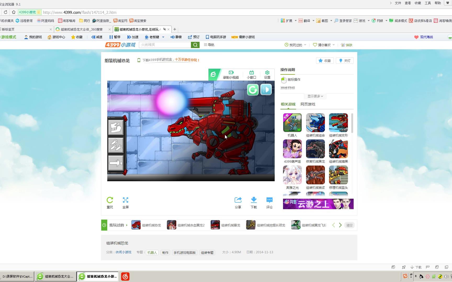Open the 导航 navigation menu

tap(209, 45)
